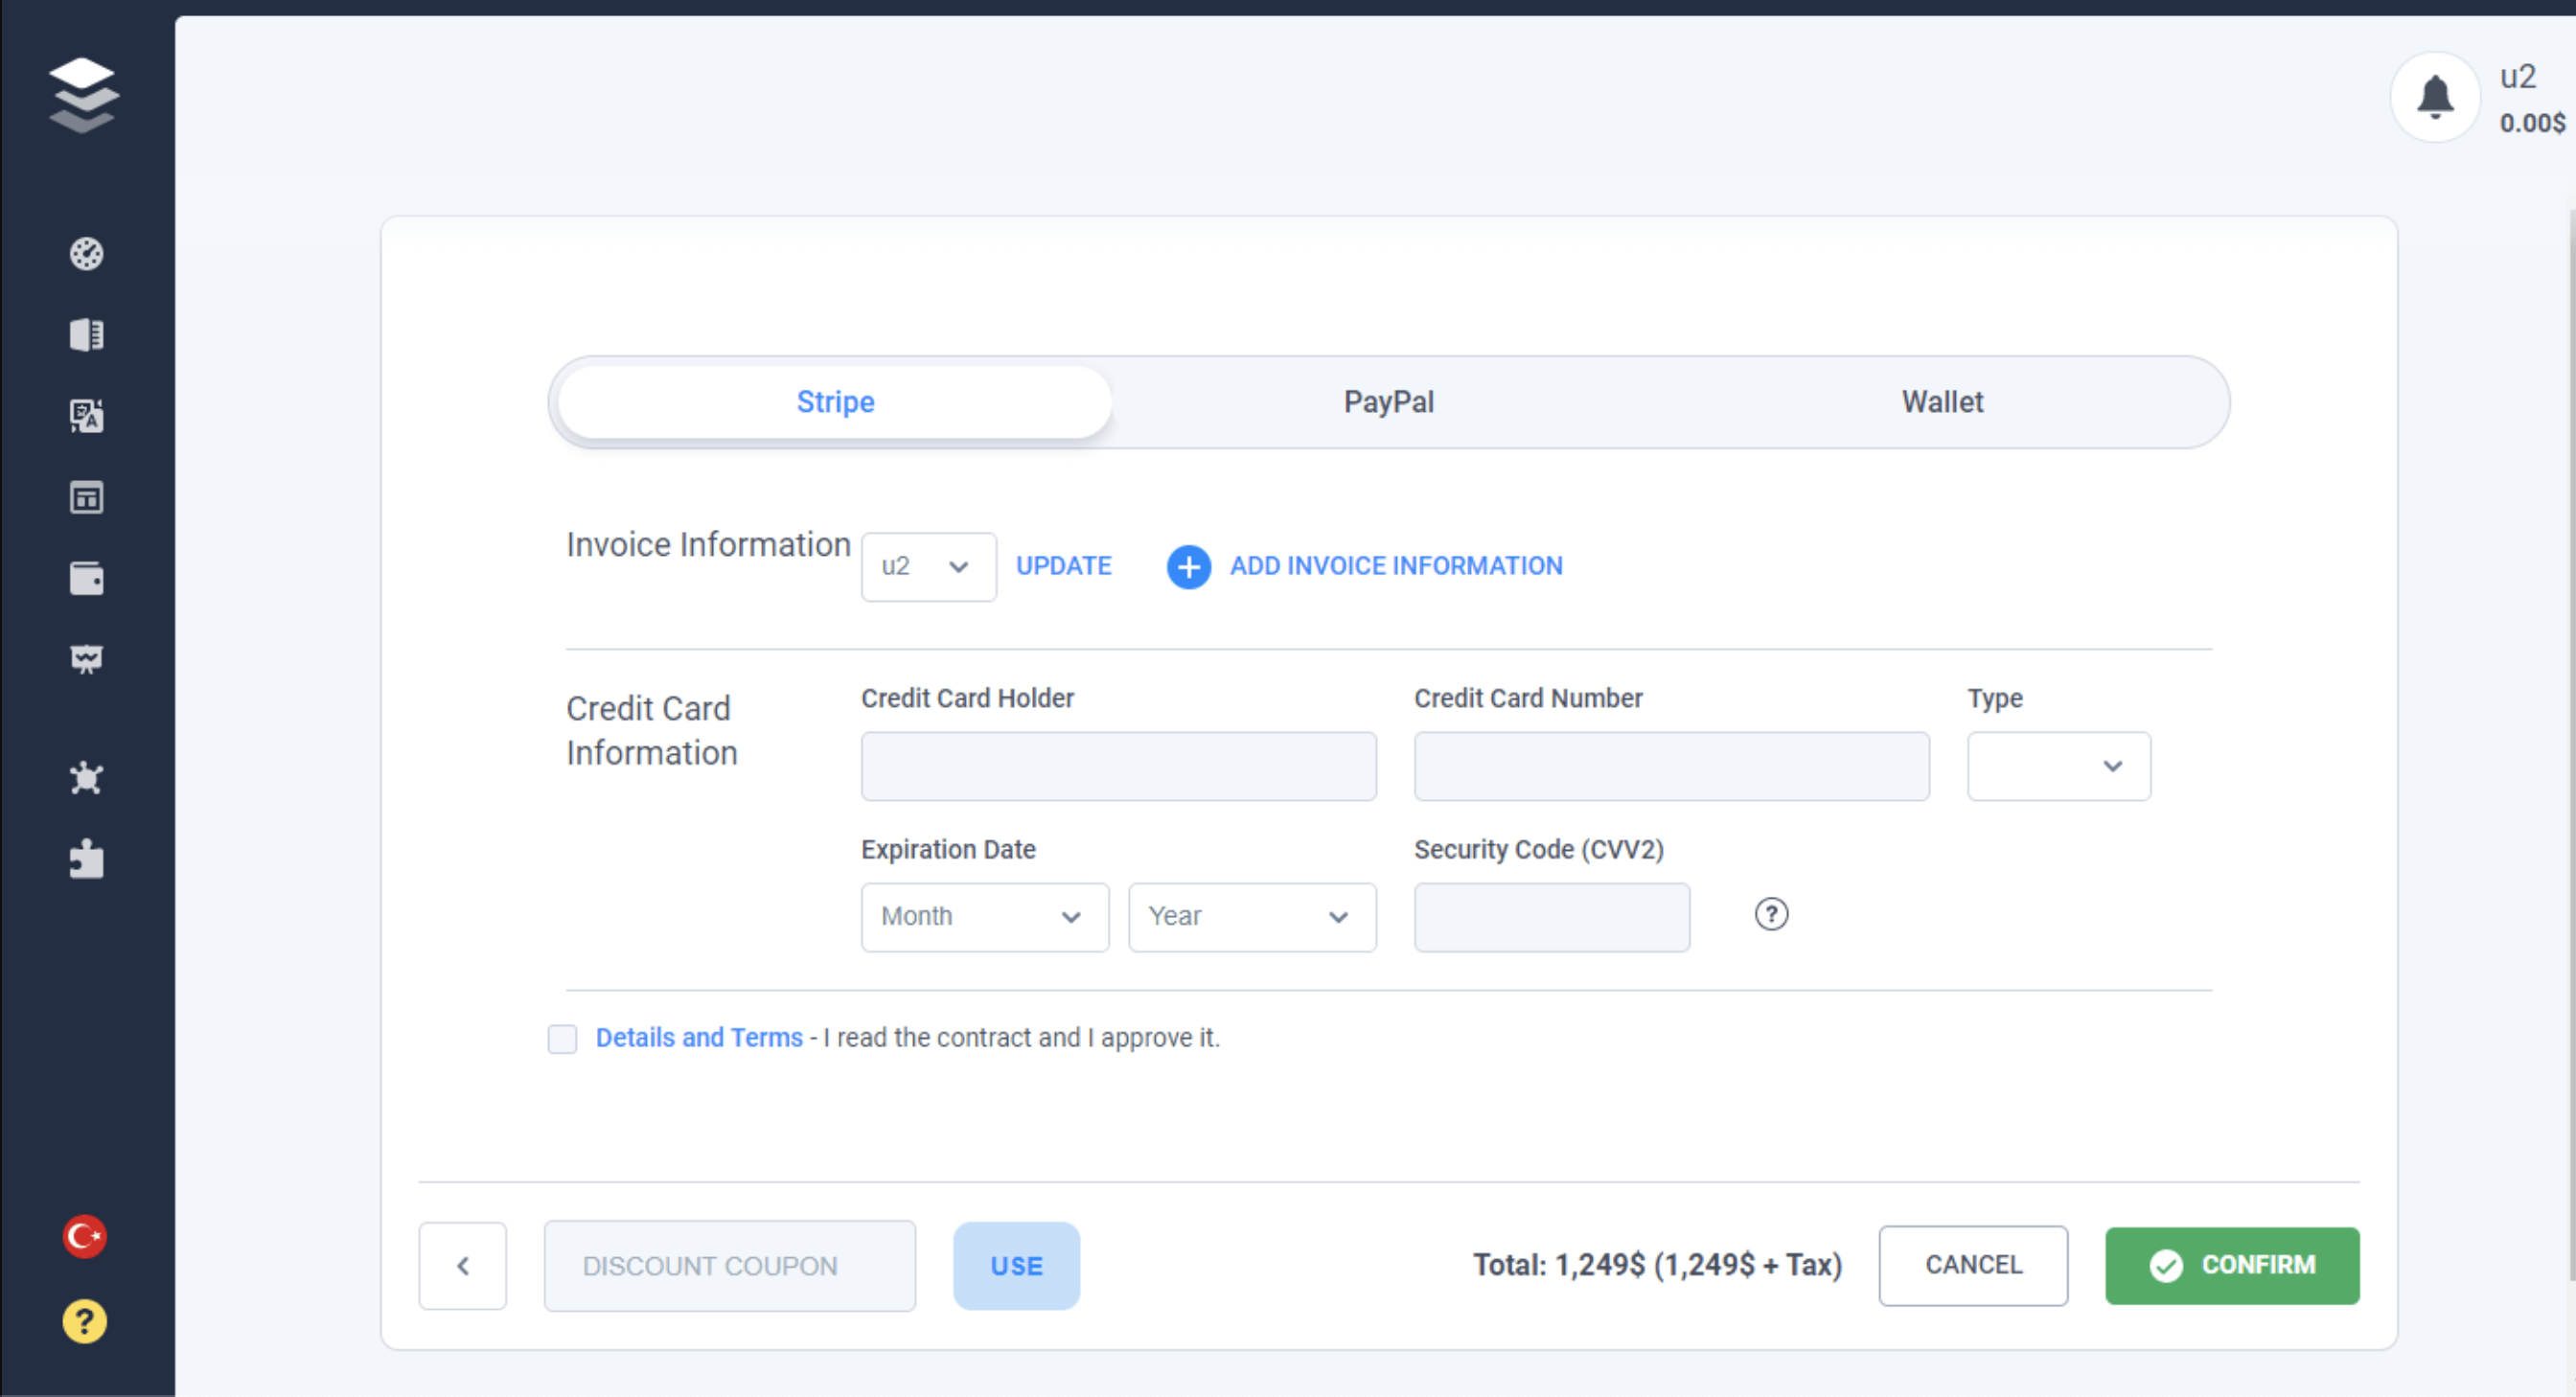The height and width of the screenshot is (1397, 2576).
Task: Expand the expiration Month dropdown
Action: tap(984, 916)
